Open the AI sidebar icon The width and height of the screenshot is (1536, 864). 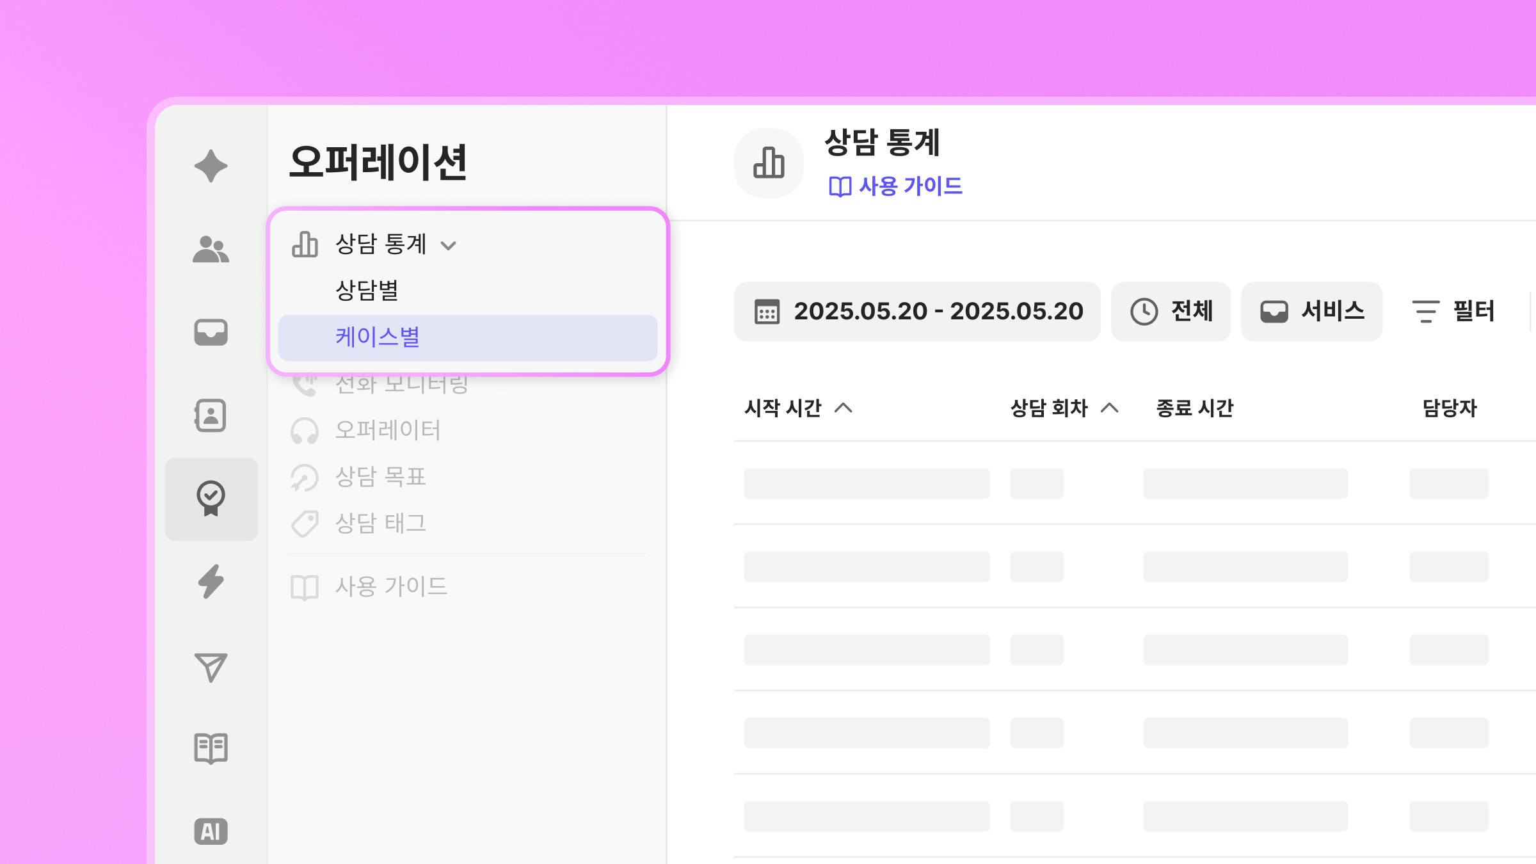click(x=211, y=831)
